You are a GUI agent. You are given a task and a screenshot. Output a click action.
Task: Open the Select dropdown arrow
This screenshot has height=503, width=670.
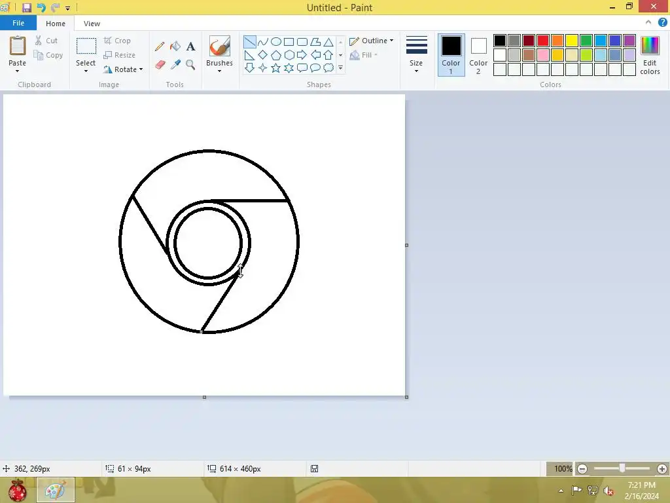pyautogui.click(x=86, y=71)
